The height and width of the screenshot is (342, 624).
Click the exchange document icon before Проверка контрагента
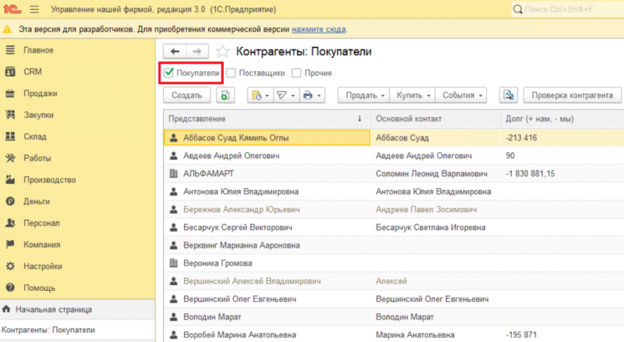tap(508, 96)
